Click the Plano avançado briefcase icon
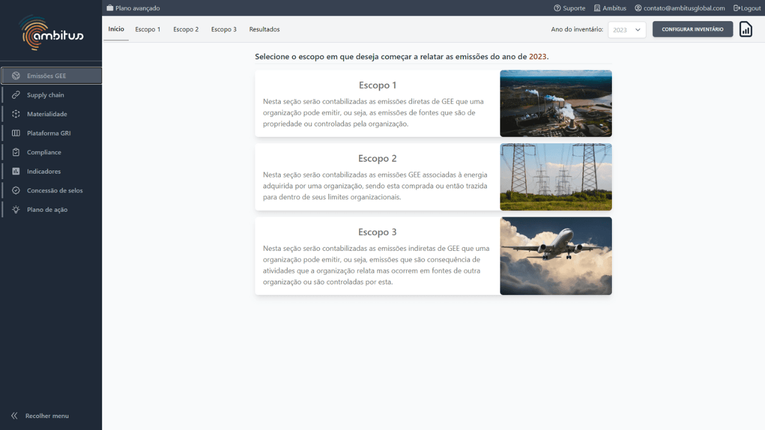Screen dimensions: 765x430 coord(110,8)
